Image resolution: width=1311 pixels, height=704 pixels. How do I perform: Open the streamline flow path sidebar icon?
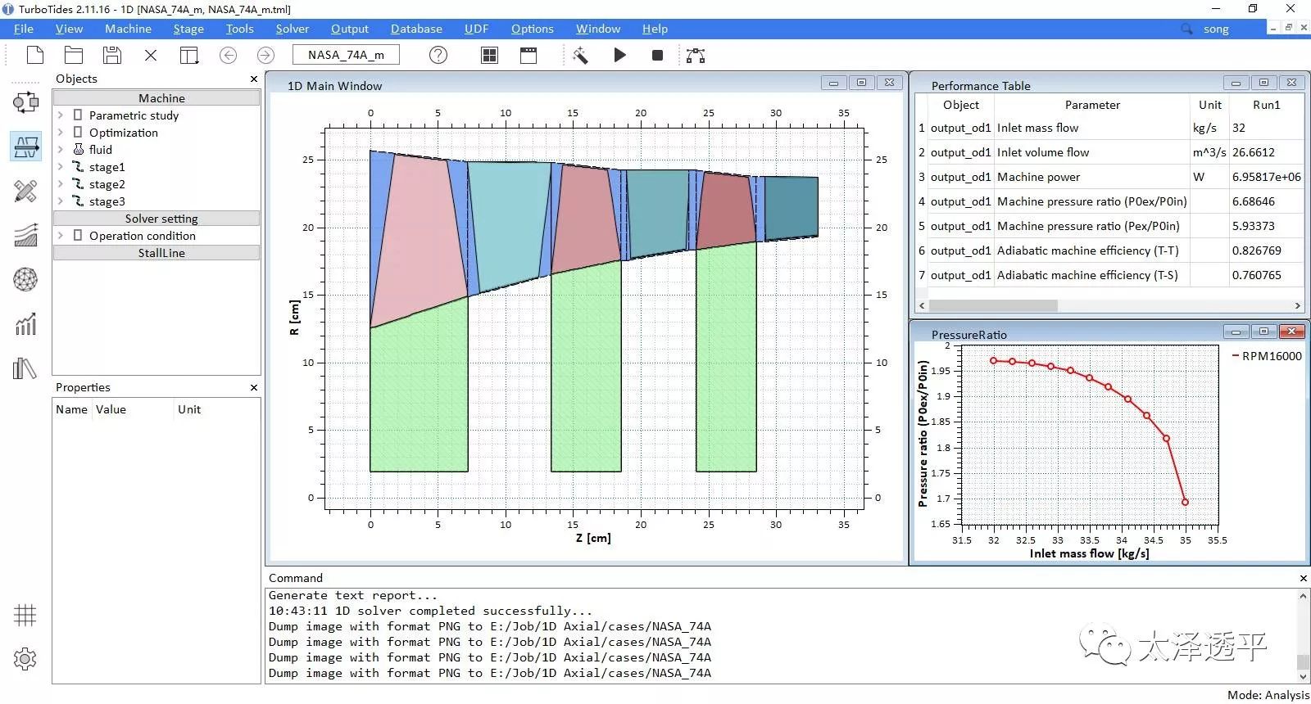click(25, 235)
